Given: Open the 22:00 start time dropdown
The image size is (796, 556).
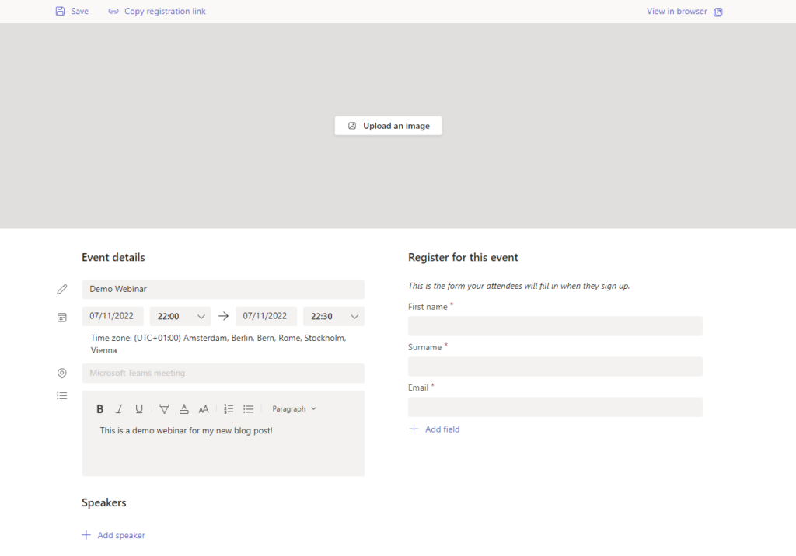Looking at the screenshot, I should tap(180, 316).
